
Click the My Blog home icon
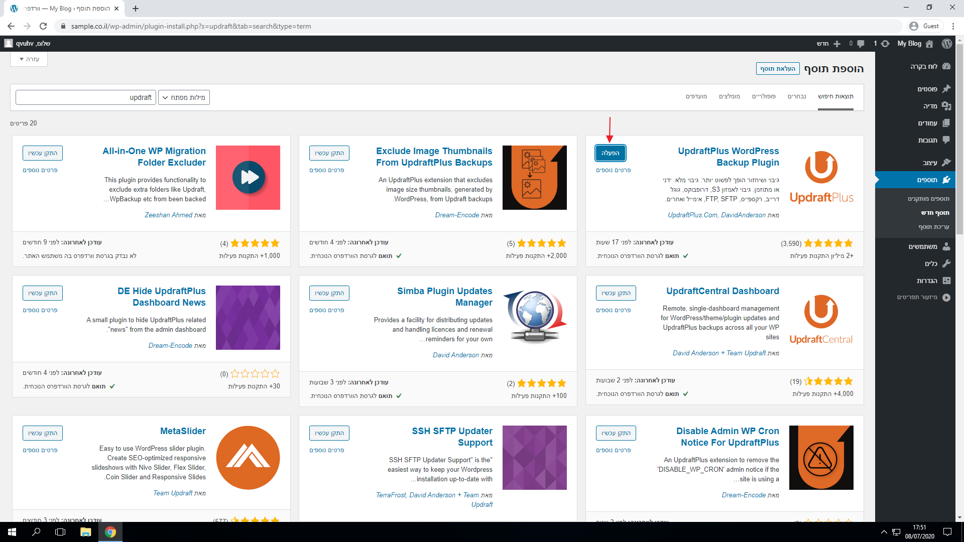point(929,44)
